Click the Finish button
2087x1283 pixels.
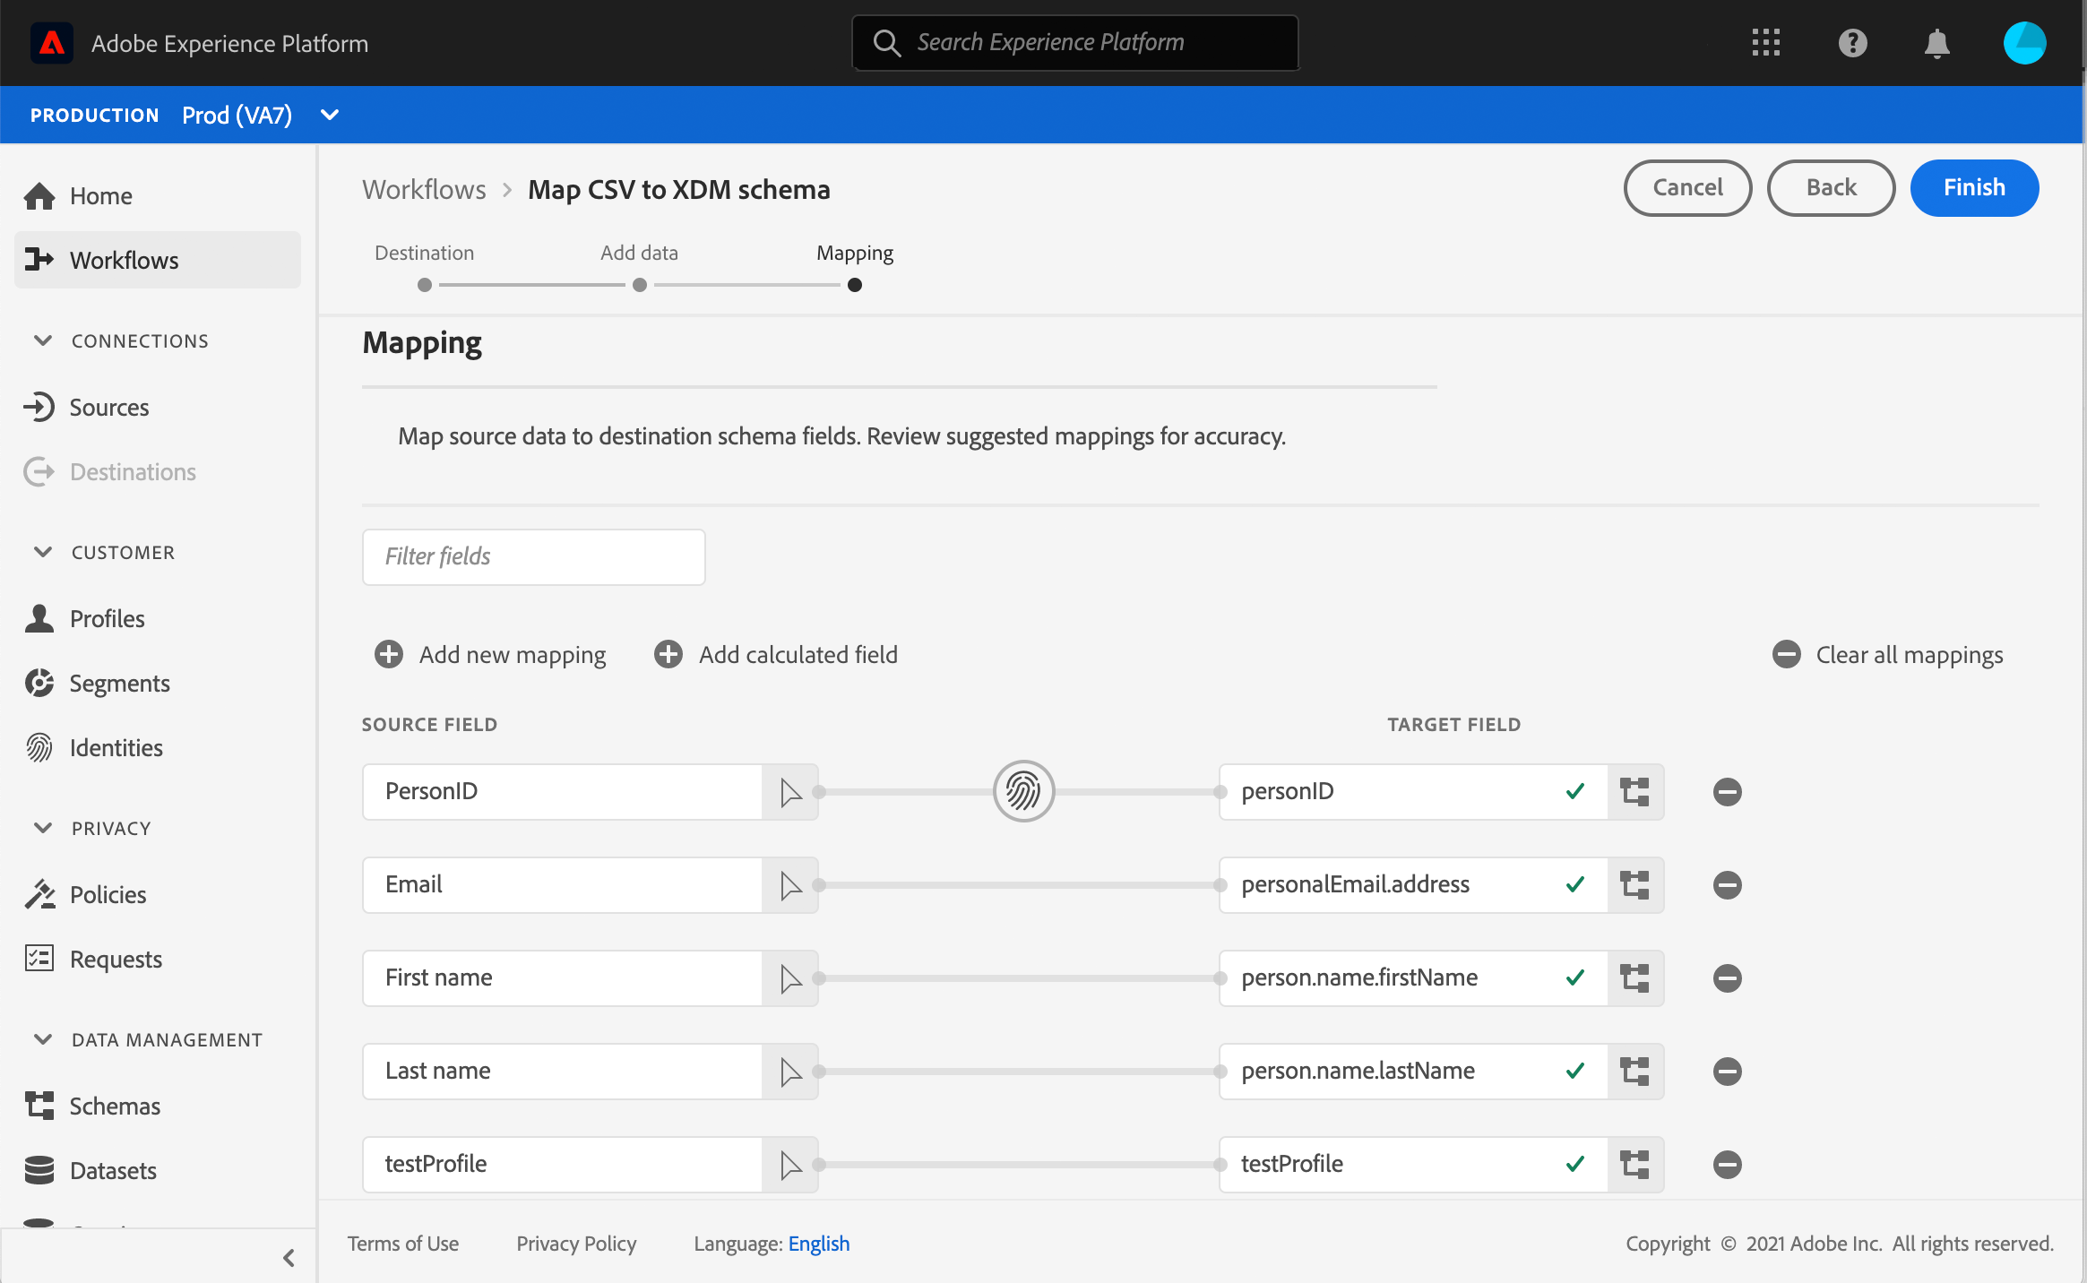click(1973, 187)
